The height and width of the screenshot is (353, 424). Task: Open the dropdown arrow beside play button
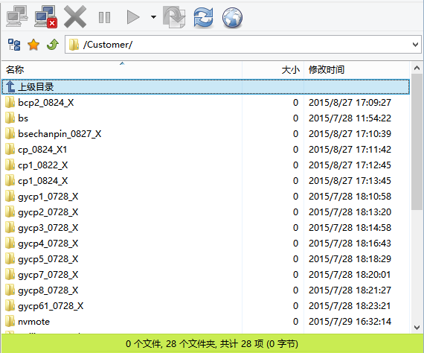click(x=153, y=17)
